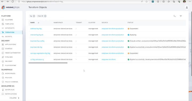The width and height of the screenshot is (192, 101).
Task: Open the Templates sidebar item
Action: coord(9,24)
